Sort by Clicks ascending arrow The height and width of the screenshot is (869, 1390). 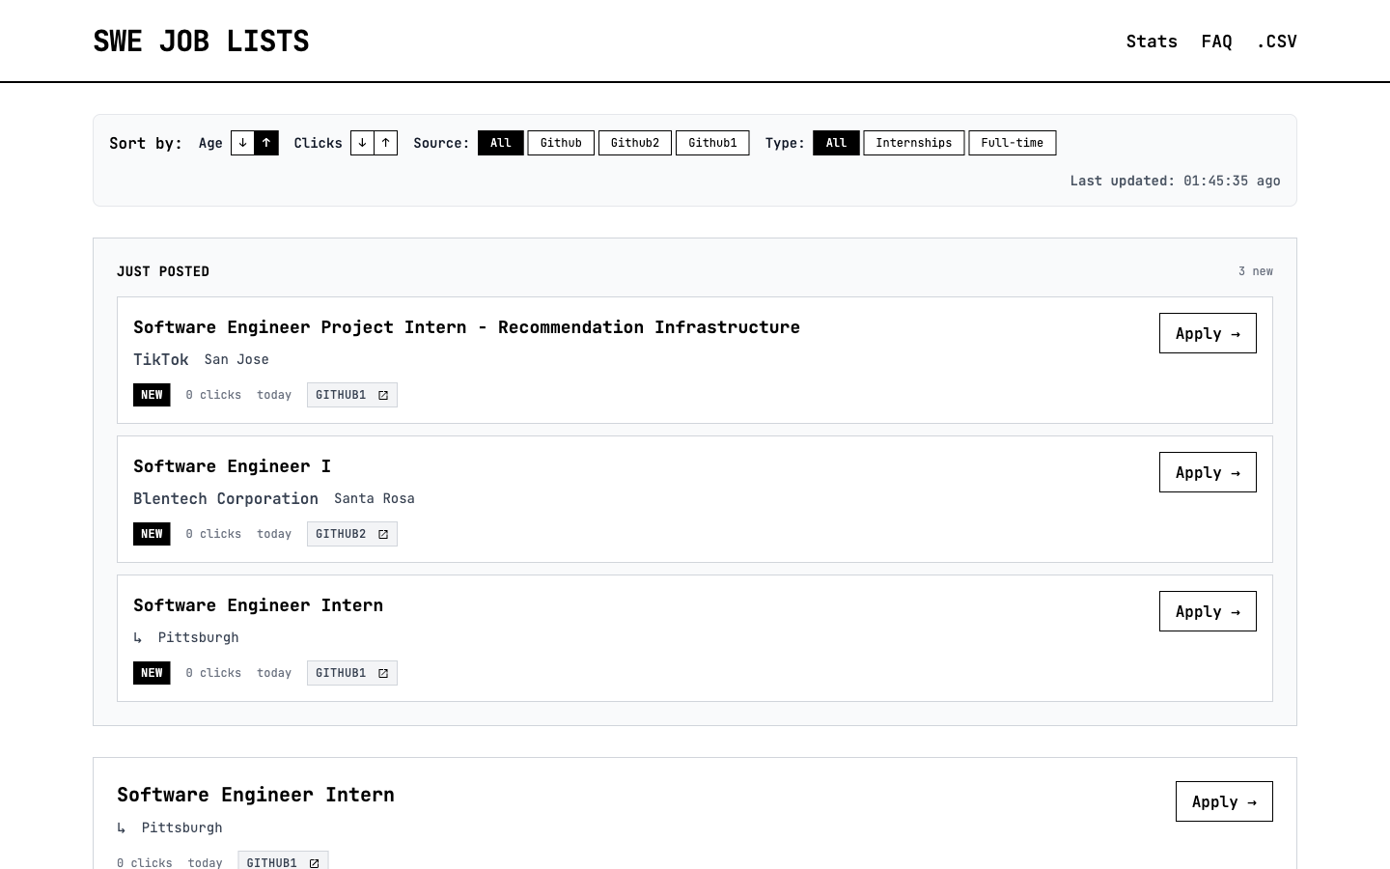(385, 143)
